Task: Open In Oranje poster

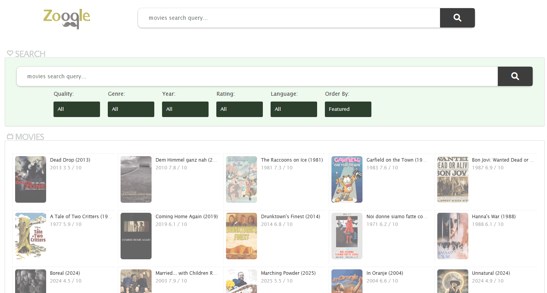Action: tap(347, 281)
